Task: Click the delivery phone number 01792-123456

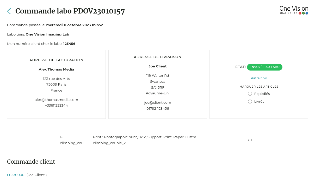Action: pos(158,108)
